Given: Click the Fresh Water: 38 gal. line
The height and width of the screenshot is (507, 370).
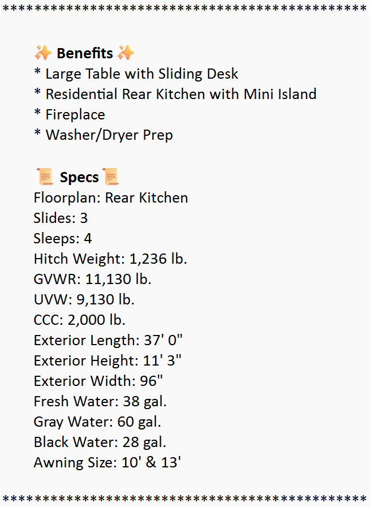Looking at the screenshot, I should pyautogui.click(x=100, y=401).
